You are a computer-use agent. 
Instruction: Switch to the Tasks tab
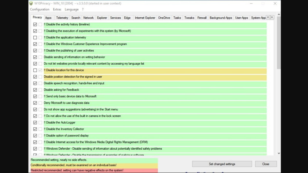[177, 18]
